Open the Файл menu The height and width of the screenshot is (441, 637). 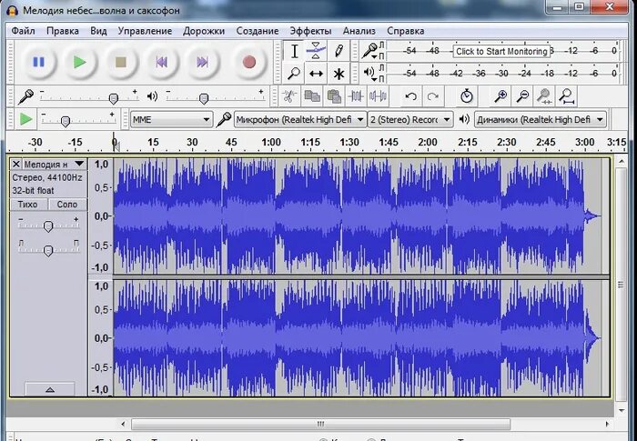[x=23, y=31]
